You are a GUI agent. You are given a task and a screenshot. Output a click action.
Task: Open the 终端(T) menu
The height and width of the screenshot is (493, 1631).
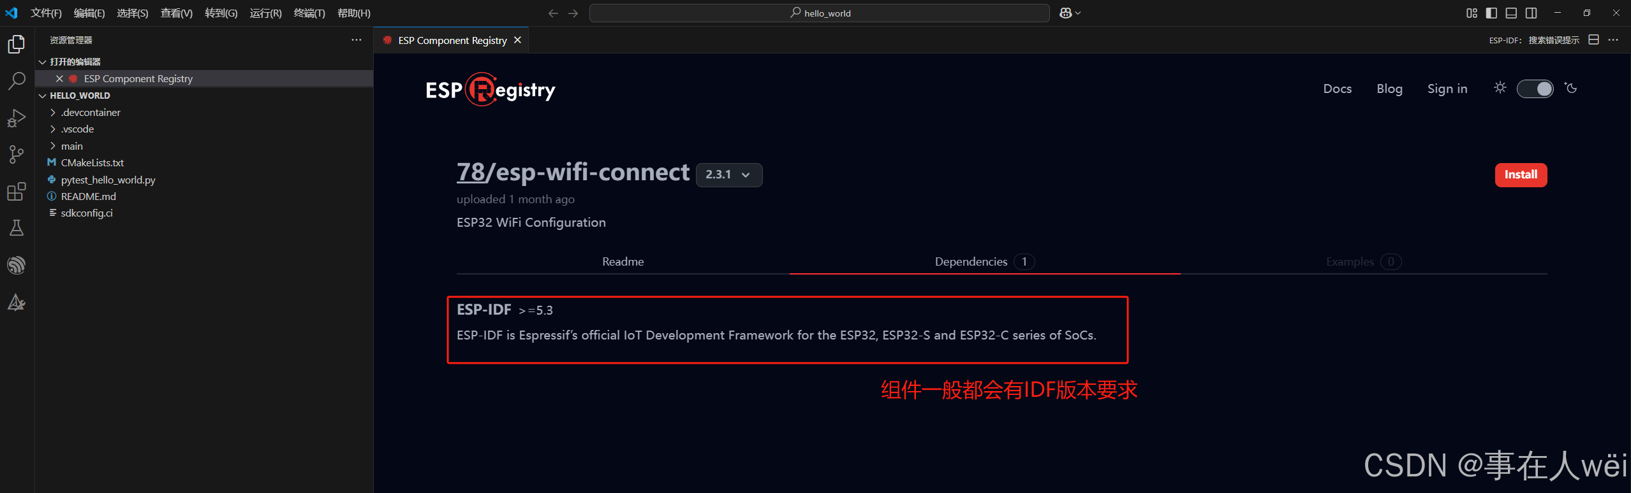coord(309,13)
